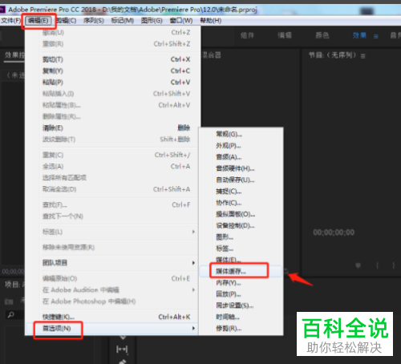Switch to the 颜色 workspace tab
The height and width of the screenshot is (364, 401).
[x=322, y=35]
